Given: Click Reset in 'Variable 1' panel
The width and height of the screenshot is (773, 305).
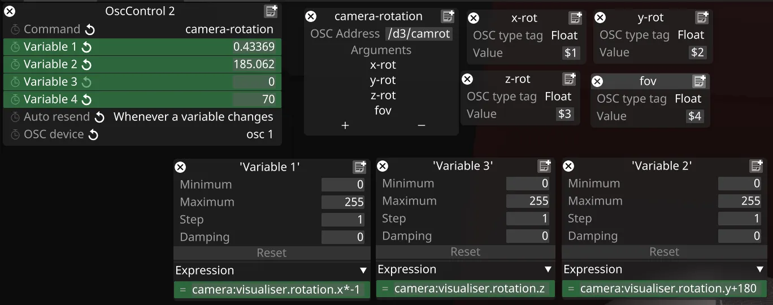Looking at the screenshot, I should pyautogui.click(x=272, y=252).
